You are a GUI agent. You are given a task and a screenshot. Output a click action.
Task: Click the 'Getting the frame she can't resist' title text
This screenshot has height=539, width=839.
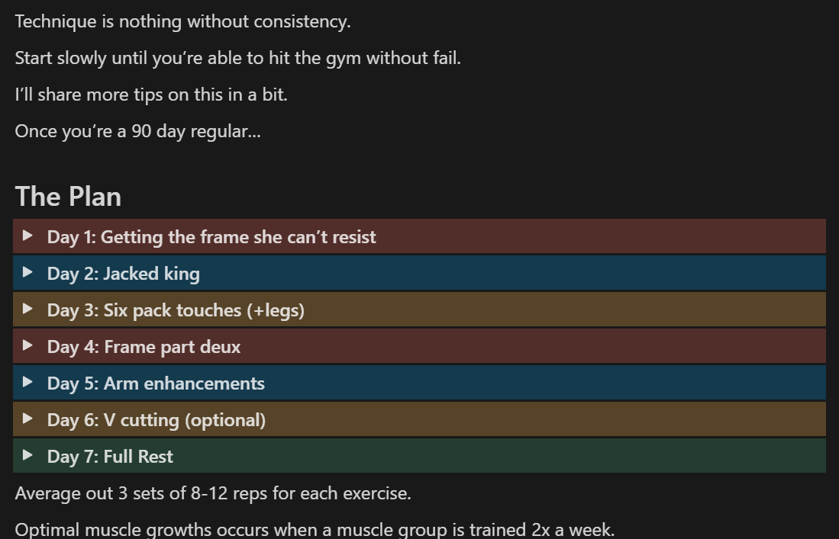[x=238, y=237]
